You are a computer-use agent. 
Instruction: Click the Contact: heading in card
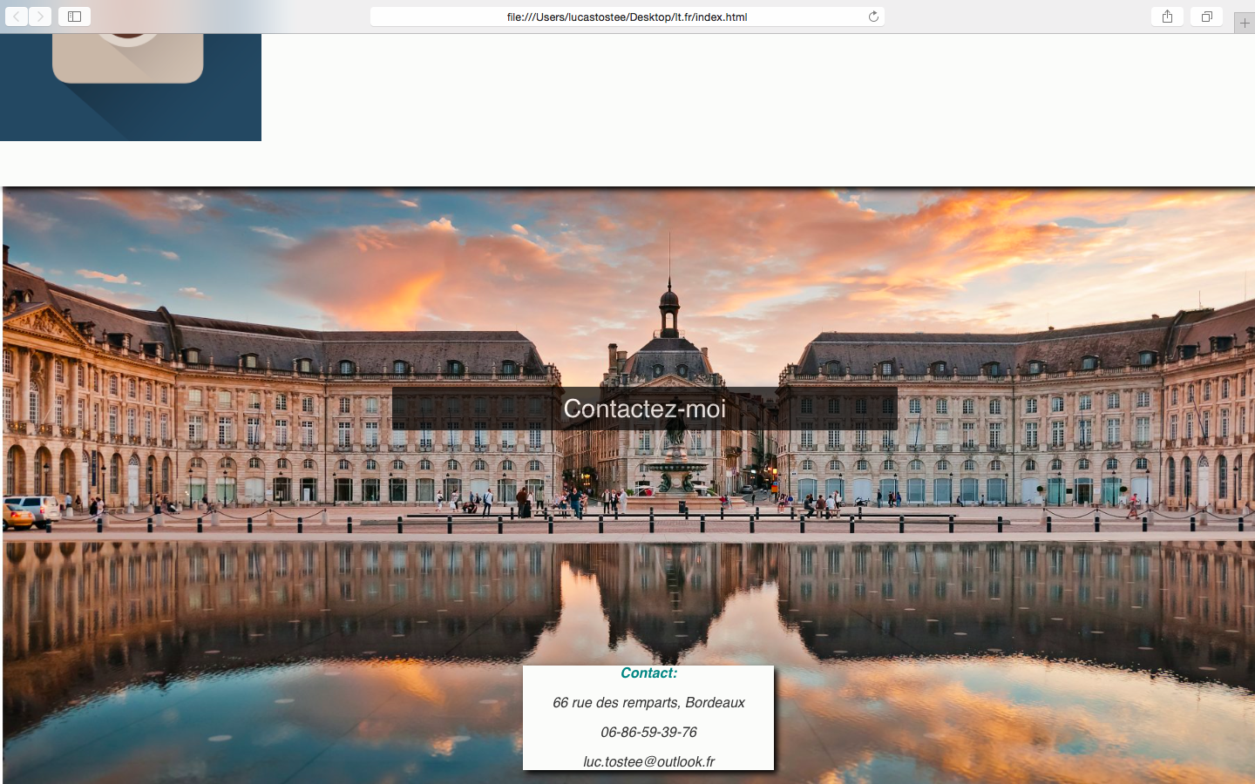[x=648, y=673]
